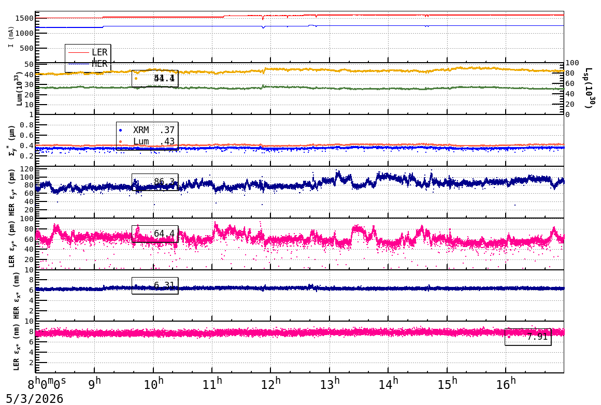The height and width of the screenshot is (405, 601).
Task: Click the I (mA) axis title
Action: [x=11, y=37]
